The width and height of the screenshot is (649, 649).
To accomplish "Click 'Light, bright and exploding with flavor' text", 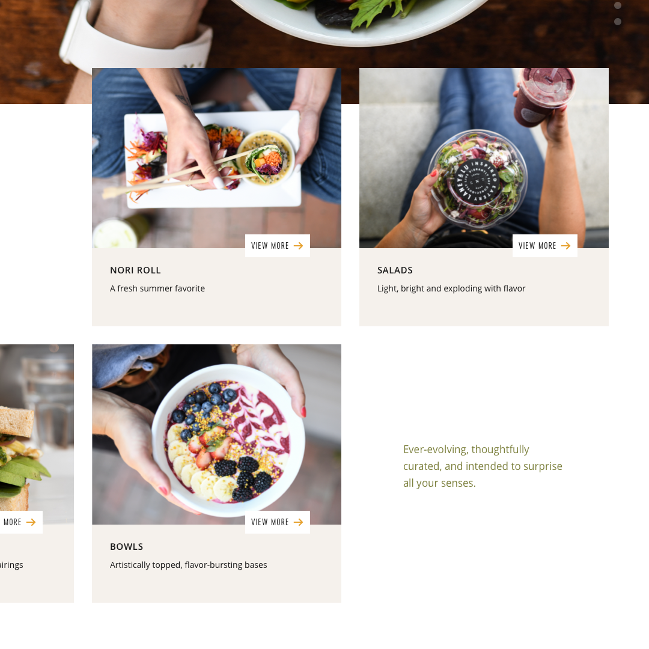I will [x=451, y=288].
